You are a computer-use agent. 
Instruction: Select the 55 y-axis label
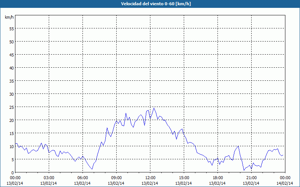[12, 29]
